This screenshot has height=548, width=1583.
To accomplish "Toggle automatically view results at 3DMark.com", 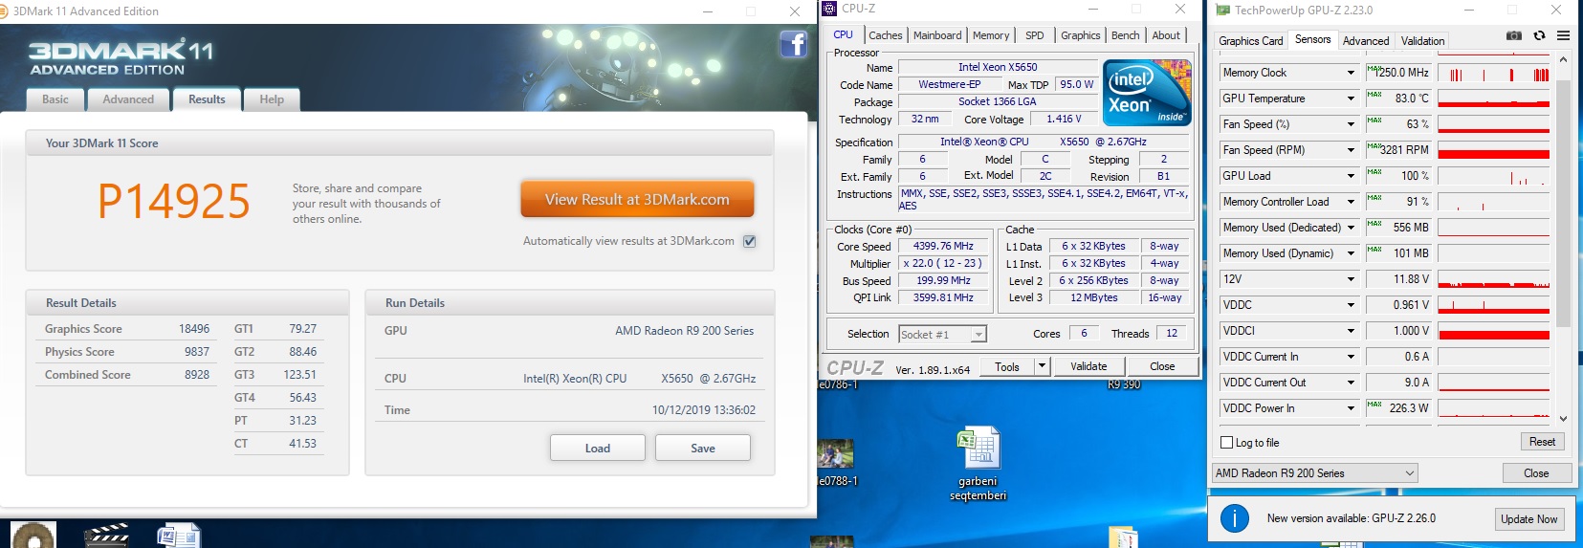I will [x=750, y=241].
